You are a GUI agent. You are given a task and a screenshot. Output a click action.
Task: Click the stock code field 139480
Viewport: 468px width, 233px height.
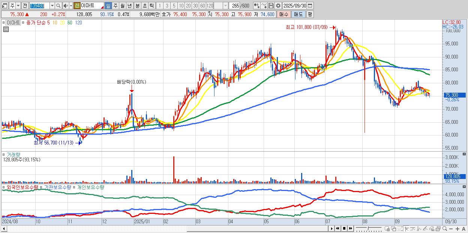[x=39, y=6]
